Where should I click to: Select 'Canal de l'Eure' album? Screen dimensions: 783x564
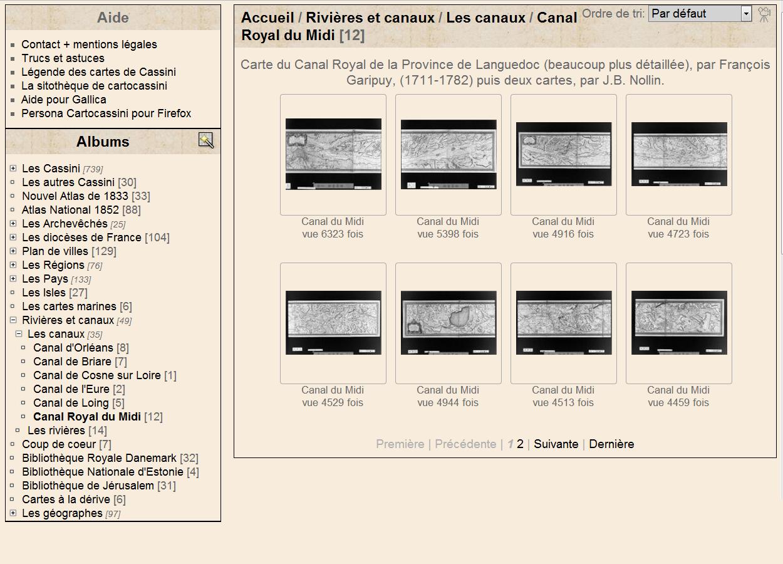point(71,389)
